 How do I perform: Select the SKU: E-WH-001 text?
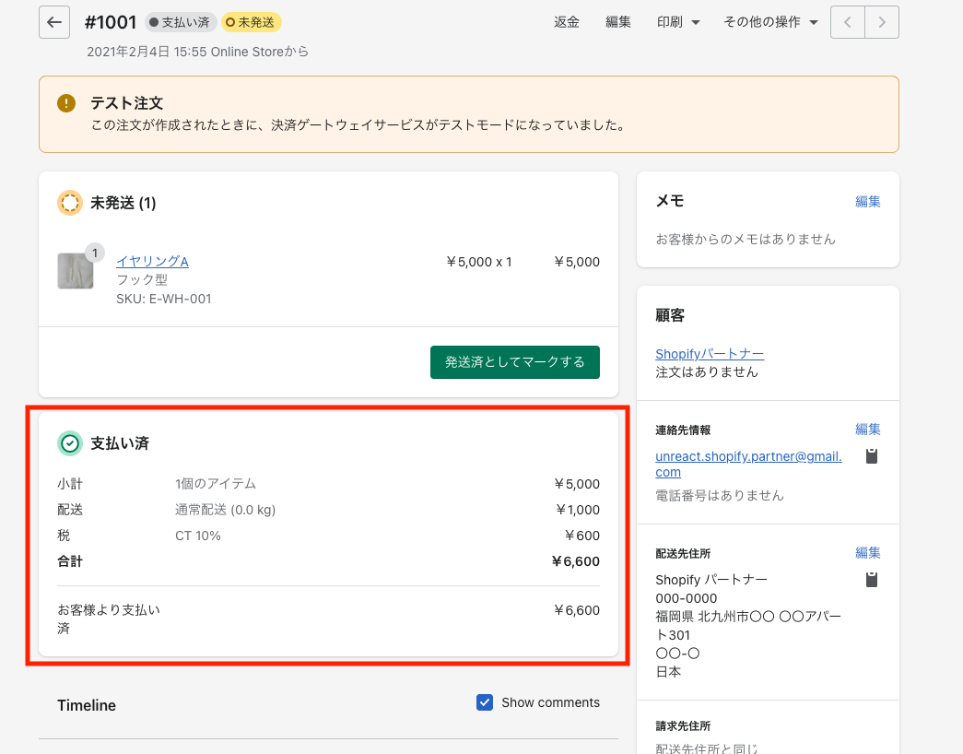pos(164,299)
